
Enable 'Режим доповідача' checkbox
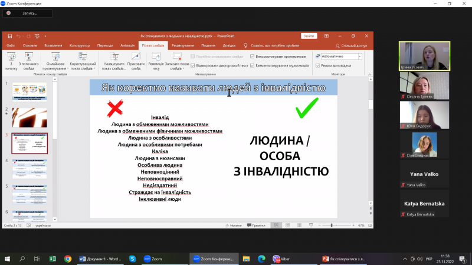click(319, 65)
